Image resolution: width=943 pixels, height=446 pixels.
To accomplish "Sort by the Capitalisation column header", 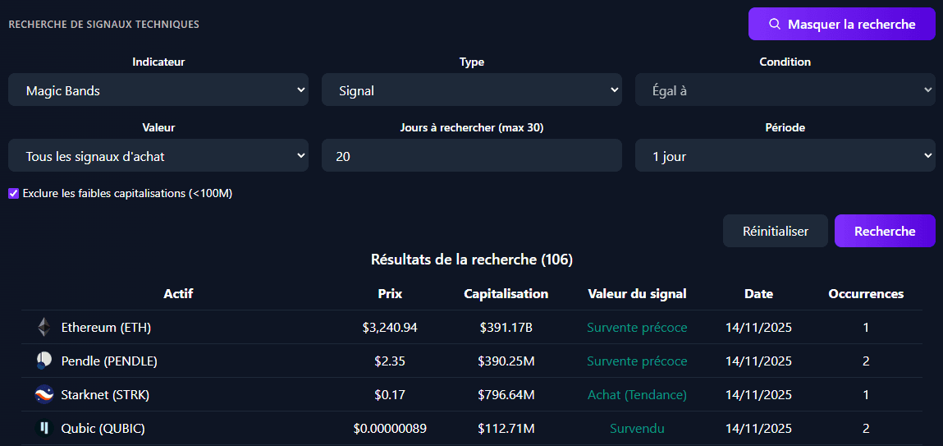I will point(506,294).
